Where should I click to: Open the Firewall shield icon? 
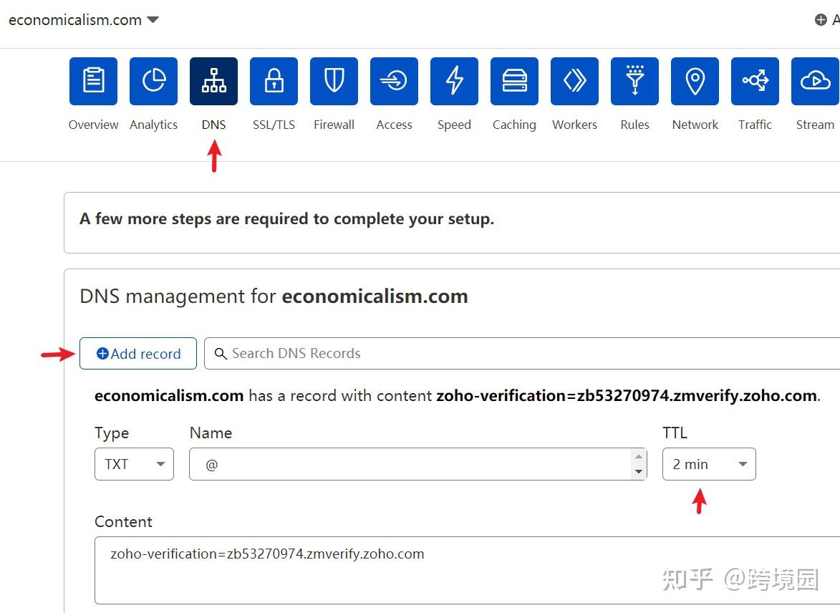[x=334, y=81]
